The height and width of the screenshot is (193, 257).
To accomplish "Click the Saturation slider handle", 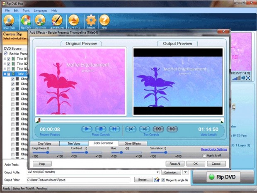I will tap(165, 152).
